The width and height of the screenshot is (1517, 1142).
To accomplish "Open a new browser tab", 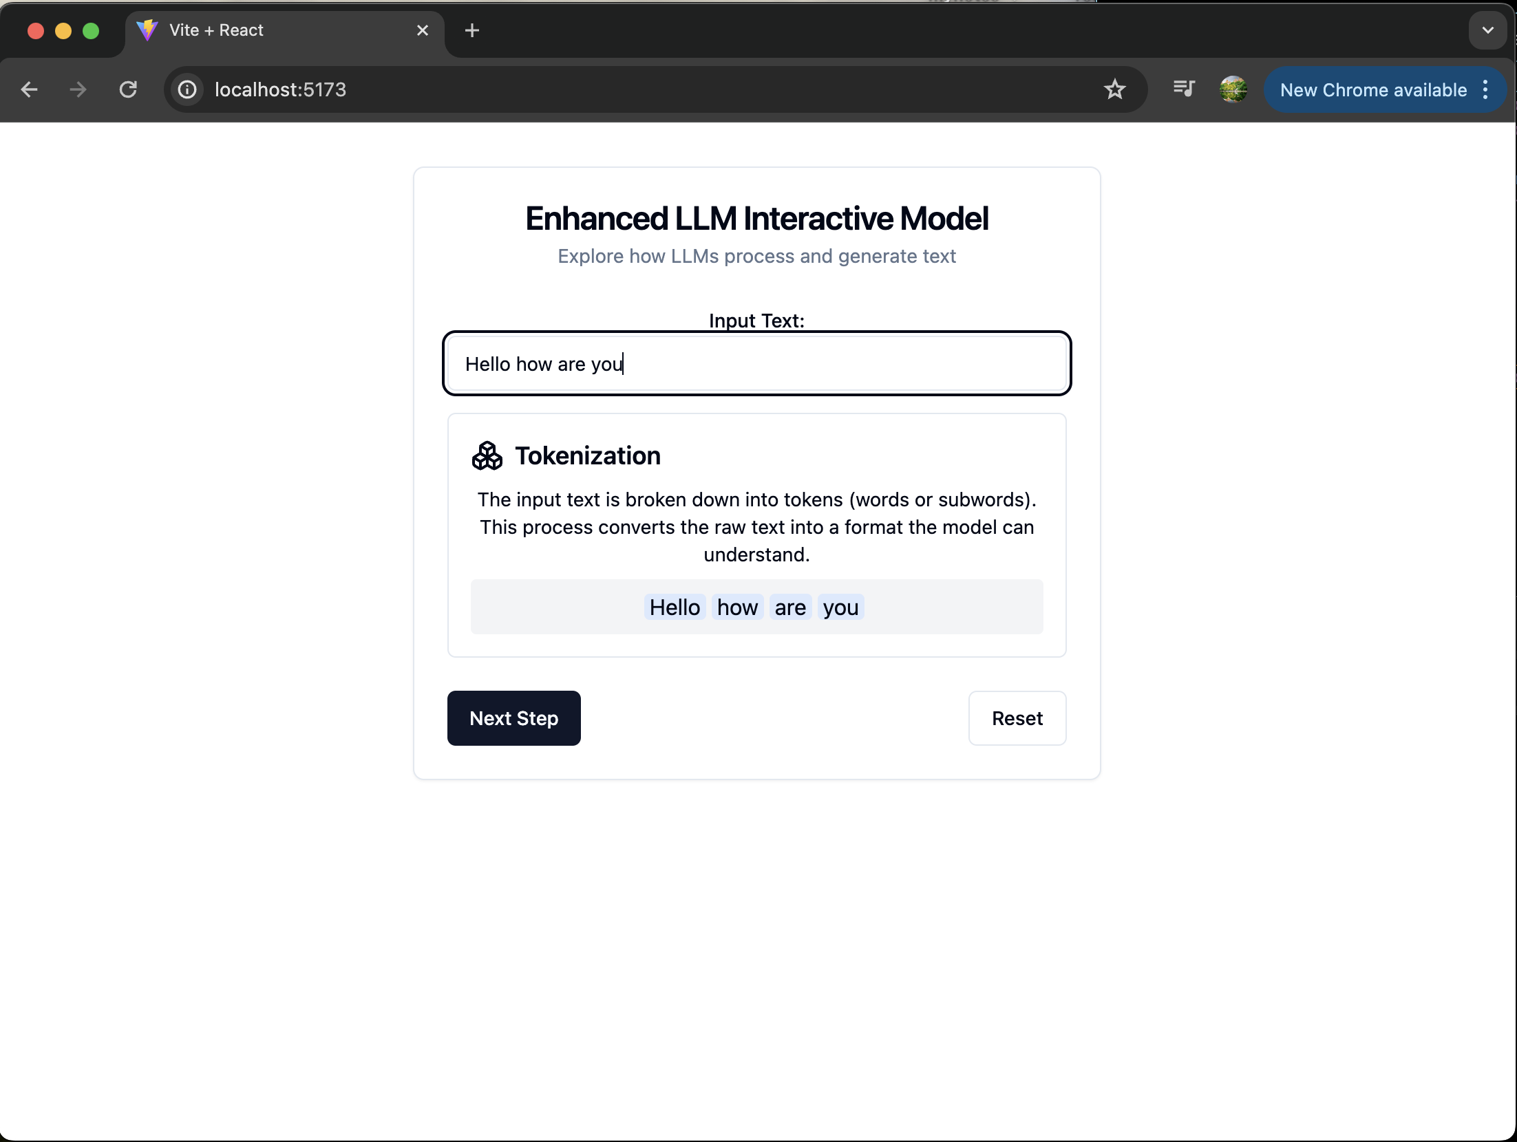I will [x=472, y=30].
